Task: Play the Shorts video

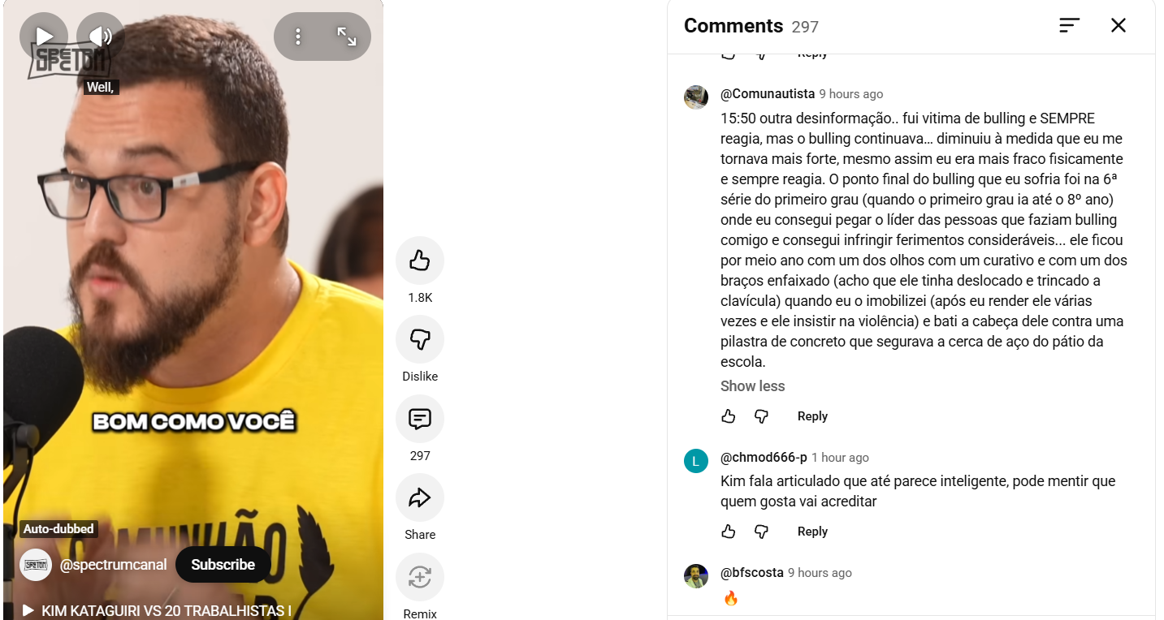Action: [x=44, y=37]
